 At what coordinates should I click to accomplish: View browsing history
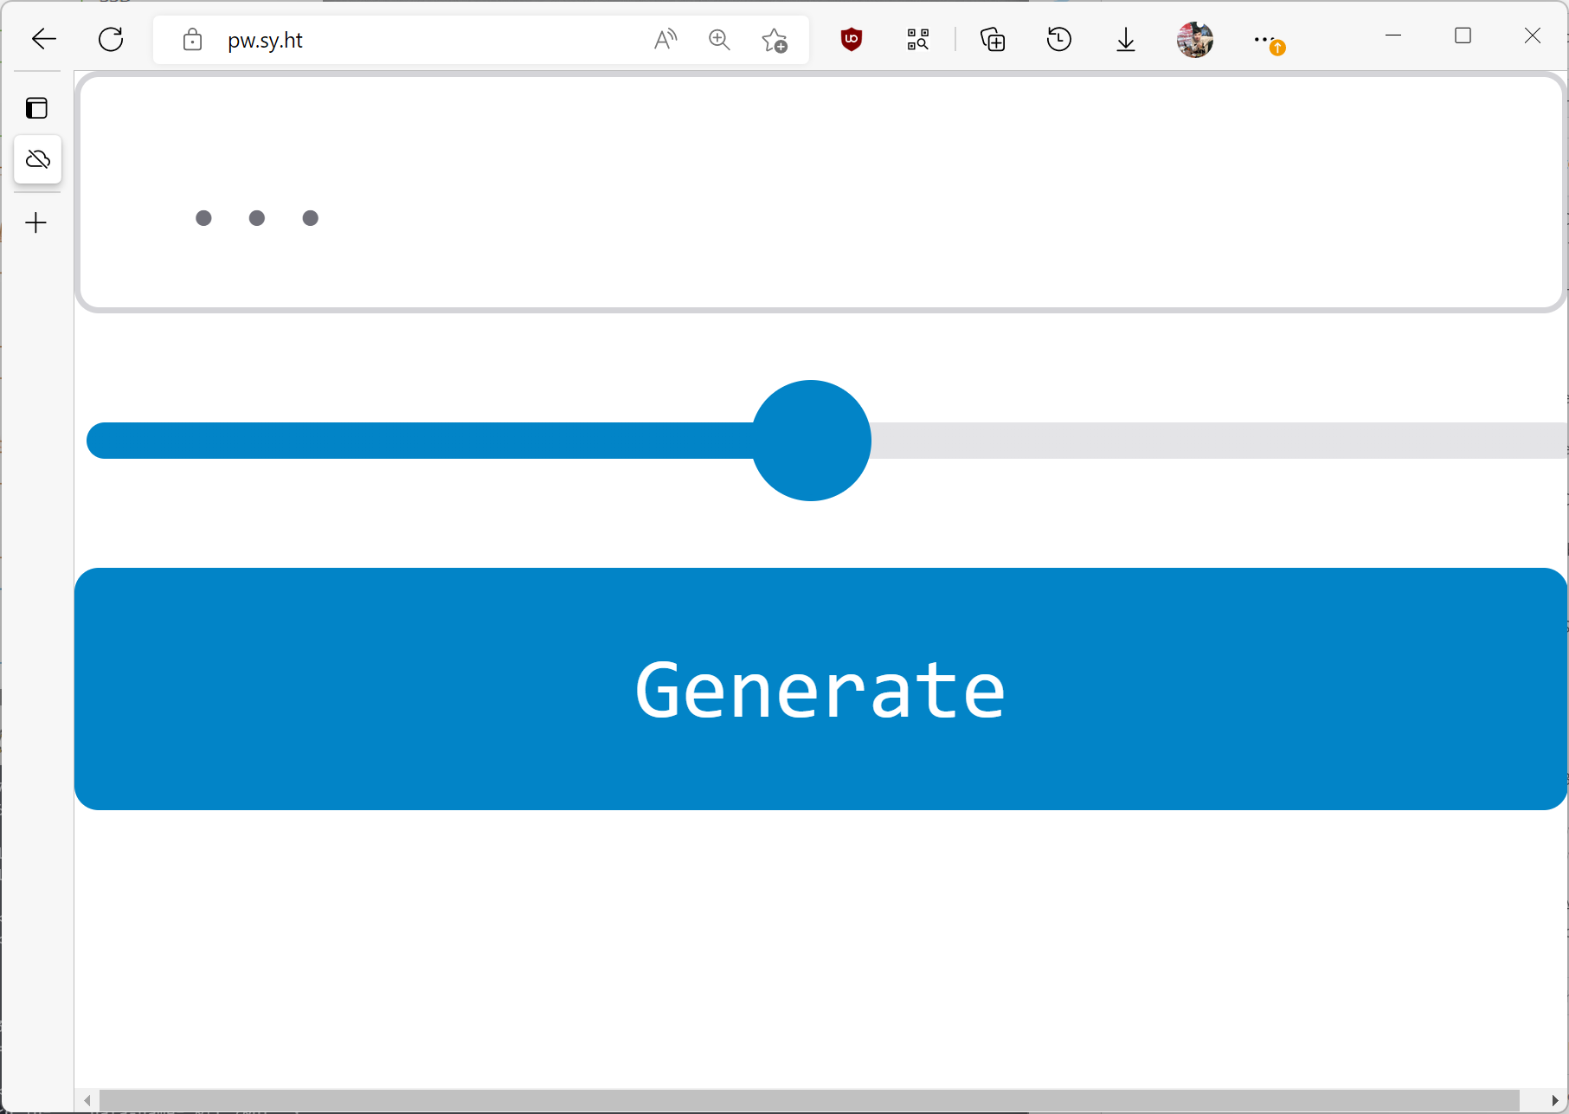pyautogui.click(x=1058, y=39)
